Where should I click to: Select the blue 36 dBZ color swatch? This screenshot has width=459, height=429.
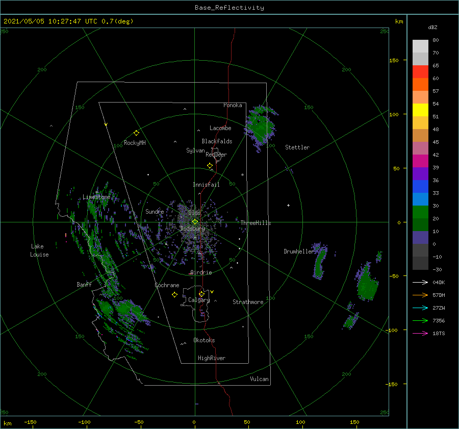pos(420,186)
